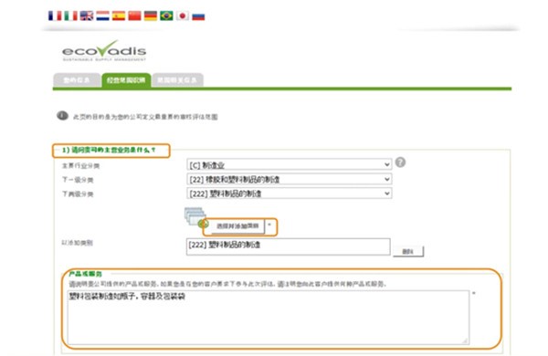This screenshot has width=548, height=356.
Task: Choose the German flag language
Action: click(151, 16)
